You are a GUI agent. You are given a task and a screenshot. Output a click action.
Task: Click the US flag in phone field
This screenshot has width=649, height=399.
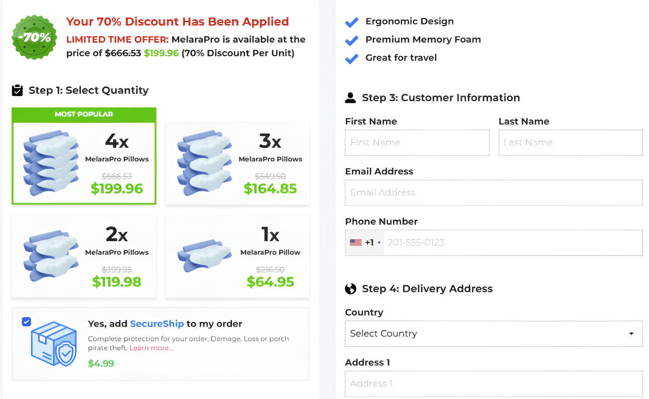click(x=356, y=243)
